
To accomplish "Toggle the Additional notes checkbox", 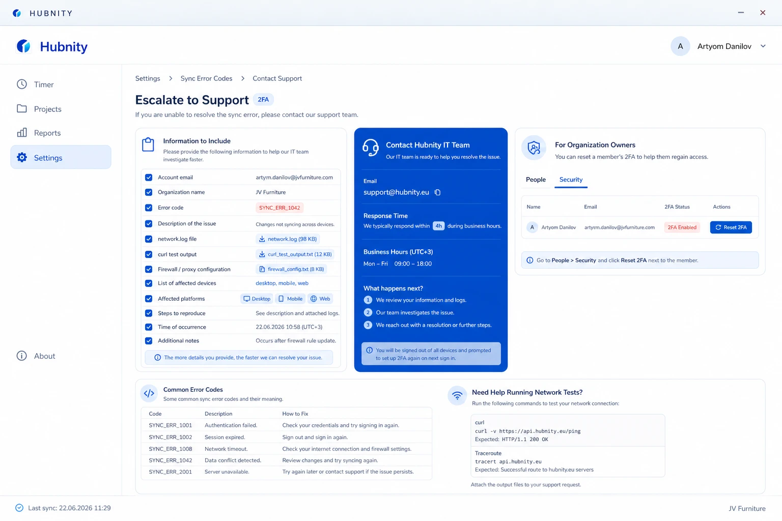I will [149, 341].
